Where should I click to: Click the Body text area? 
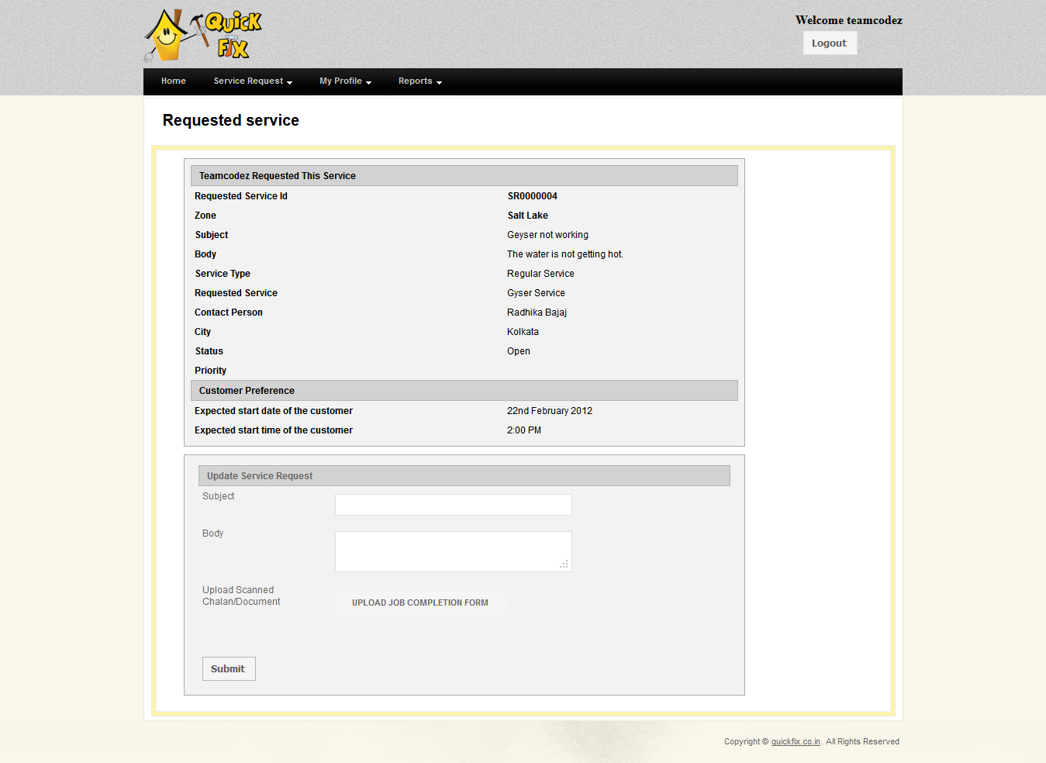454,551
